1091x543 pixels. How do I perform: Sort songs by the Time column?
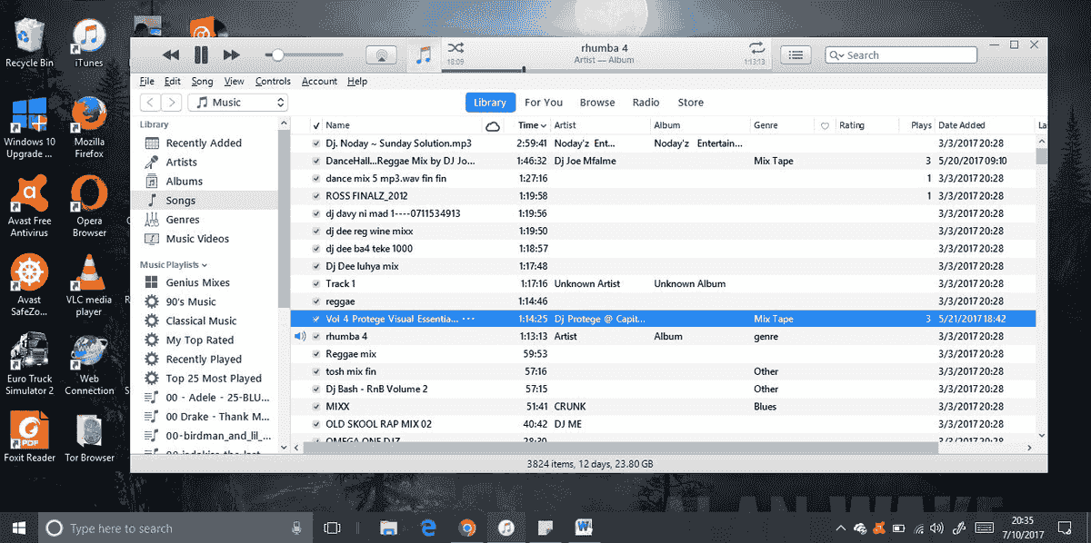click(531, 125)
